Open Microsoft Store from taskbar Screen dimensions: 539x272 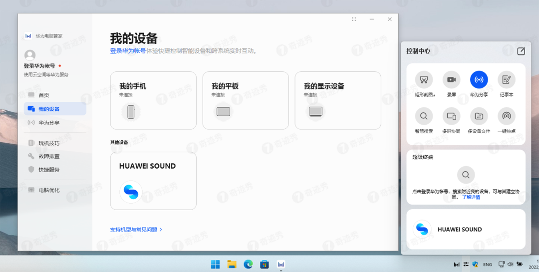(265, 264)
